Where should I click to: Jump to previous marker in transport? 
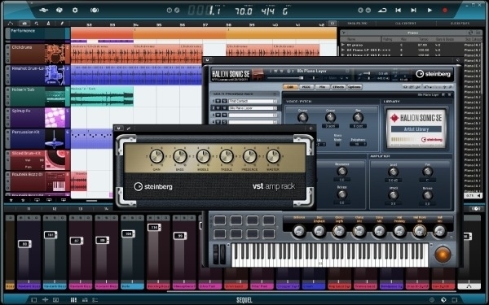(399, 11)
